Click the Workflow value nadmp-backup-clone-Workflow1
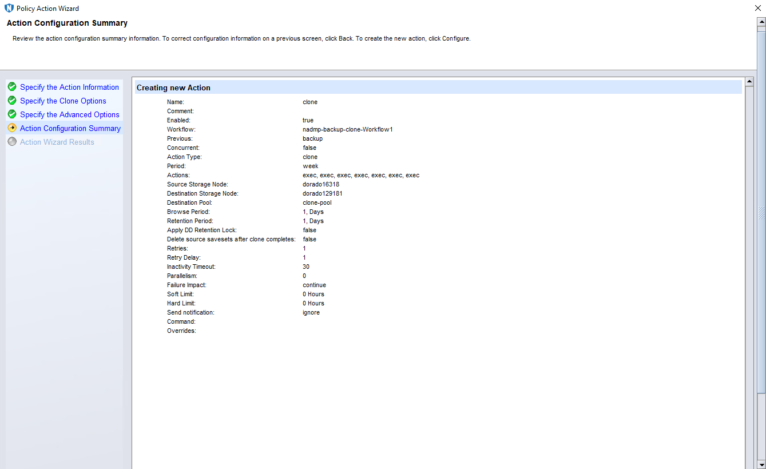Viewport: 766px width, 469px height. pos(348,129)
